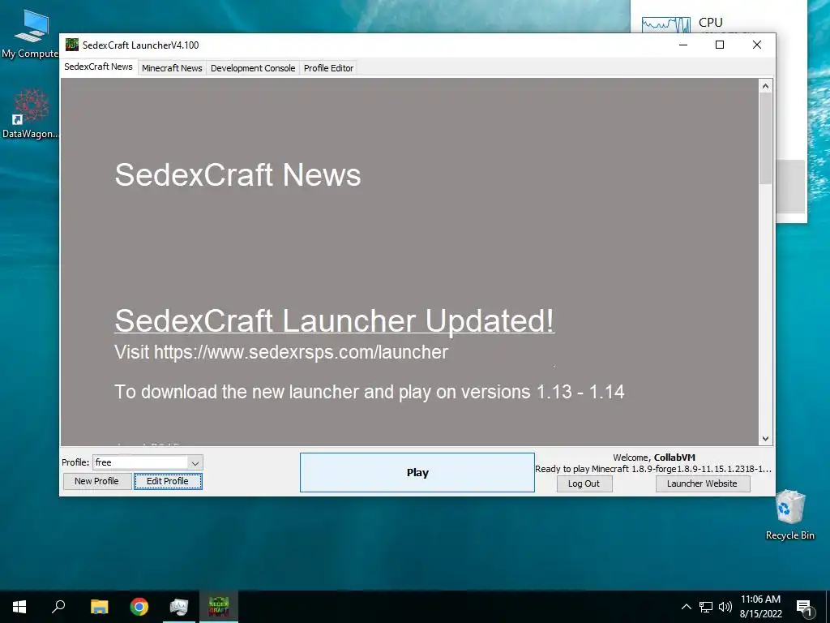The width and height of the screenshot is (830, 623).
Task: Open the notification center icon
Action: coord(805,607)
